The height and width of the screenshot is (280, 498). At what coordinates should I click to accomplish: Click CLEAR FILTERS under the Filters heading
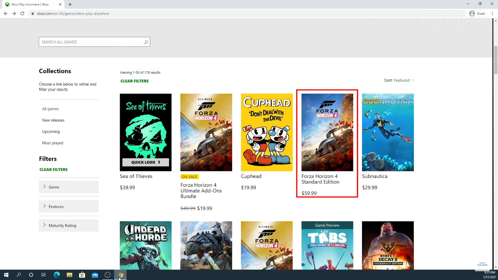[53, 170]
